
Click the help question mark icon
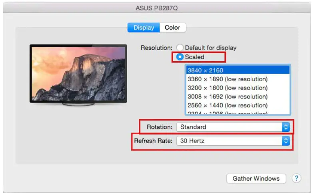coord(296,179)
